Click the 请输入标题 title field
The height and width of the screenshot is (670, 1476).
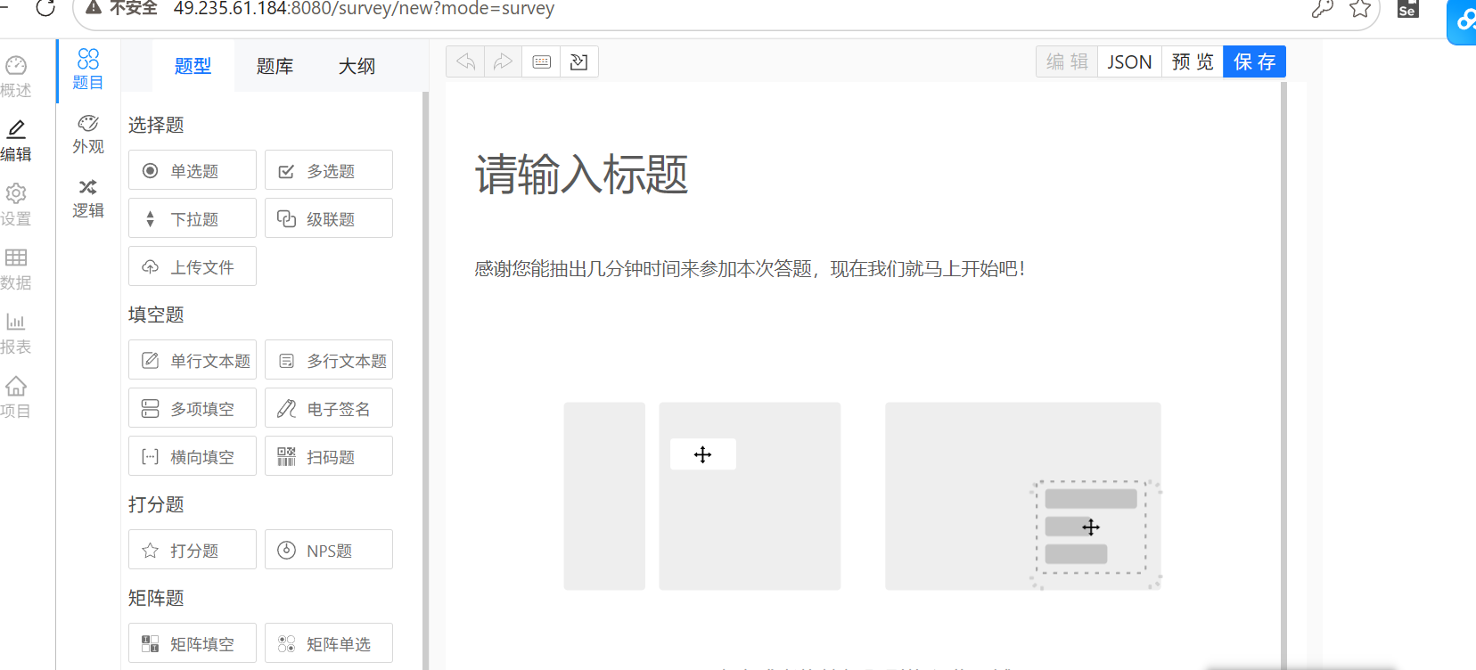tap(582, 174)
